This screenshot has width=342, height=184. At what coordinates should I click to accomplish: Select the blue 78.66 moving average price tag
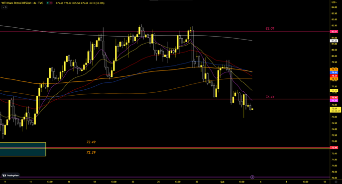pos(334,72)
